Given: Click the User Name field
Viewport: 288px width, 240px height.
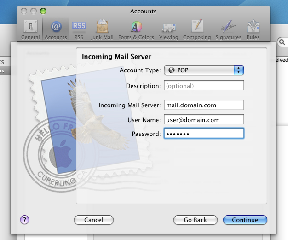Looking at the screenshot, I should [204, 120].
